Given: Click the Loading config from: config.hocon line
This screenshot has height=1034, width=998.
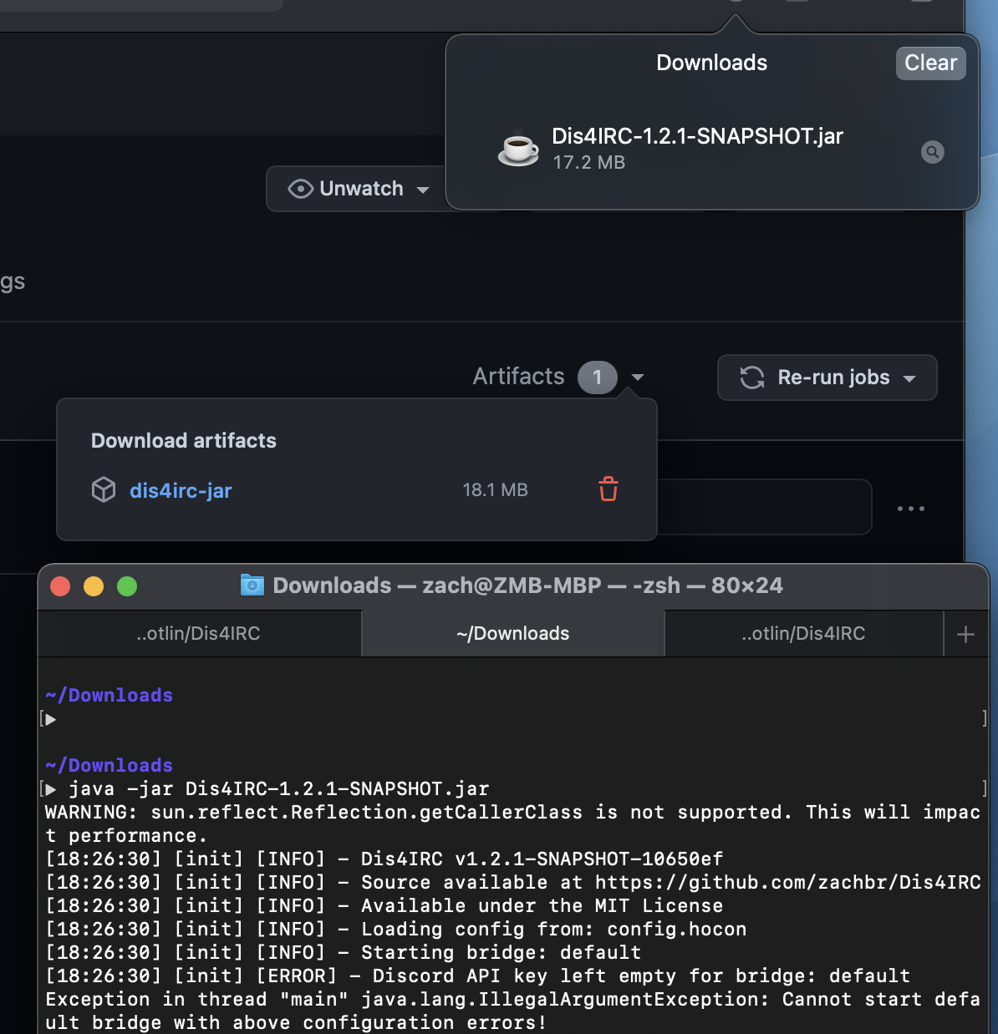Looking at the screenshot, I should coord(396,929).
